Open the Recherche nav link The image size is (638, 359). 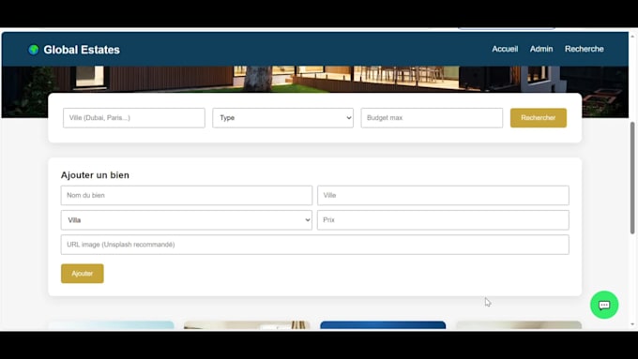(584, 49)
